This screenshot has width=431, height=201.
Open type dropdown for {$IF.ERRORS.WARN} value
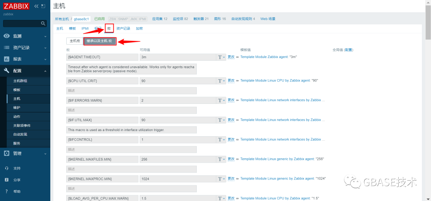click(221, 101)
